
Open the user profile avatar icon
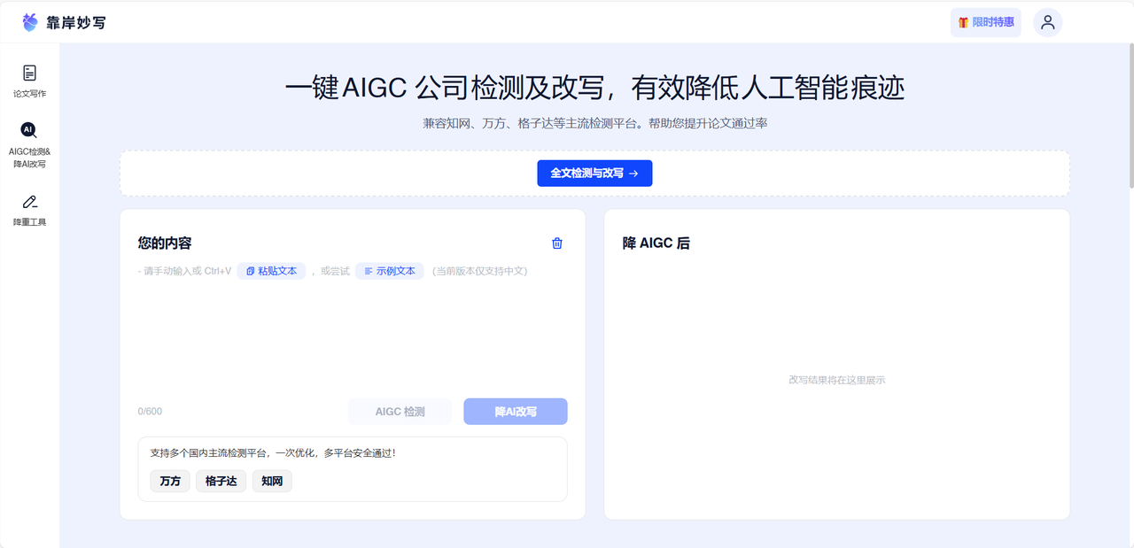tap(1048, 22)
